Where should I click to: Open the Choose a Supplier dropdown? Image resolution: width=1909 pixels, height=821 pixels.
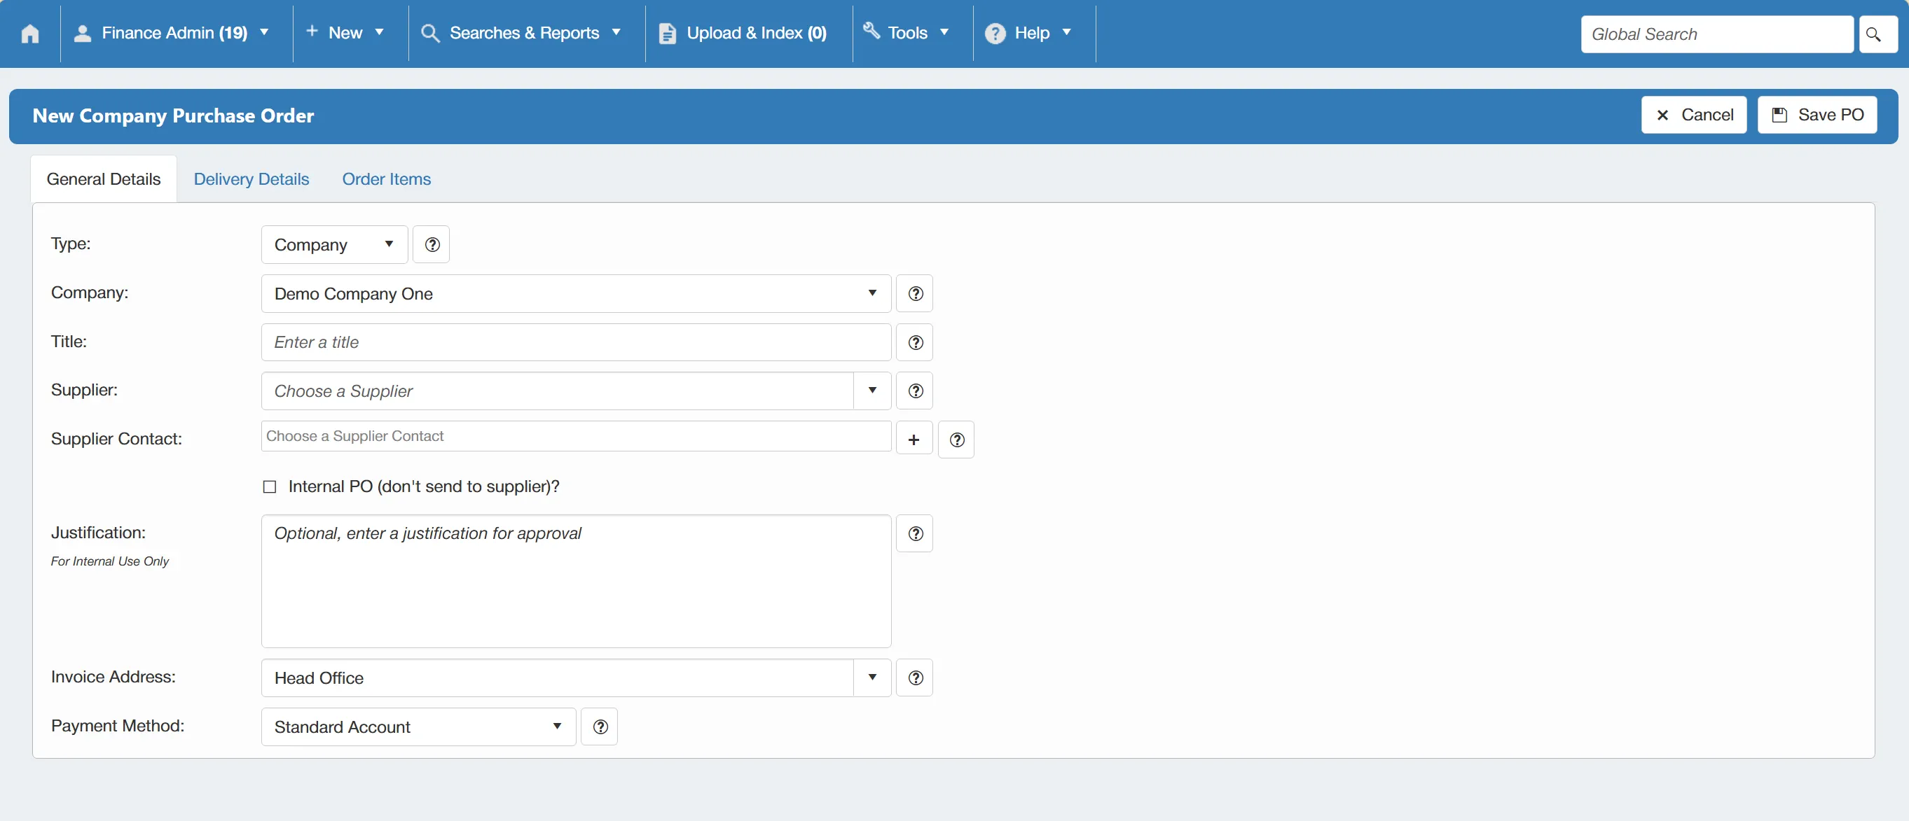[x=576, y=390]
